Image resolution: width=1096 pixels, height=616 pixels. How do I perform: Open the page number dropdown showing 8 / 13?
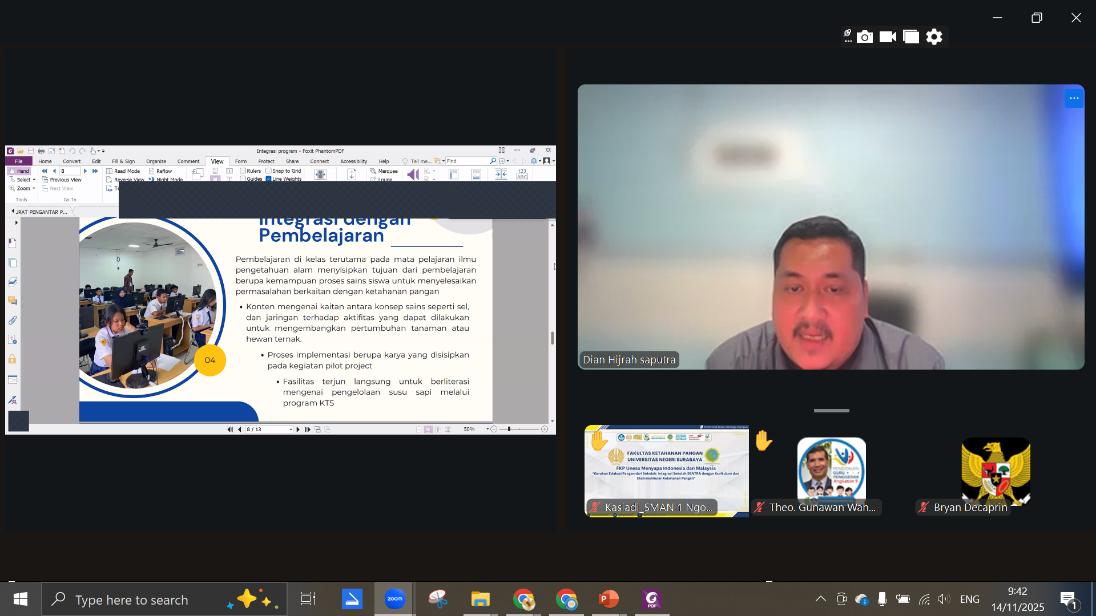[x=291, y=429]
